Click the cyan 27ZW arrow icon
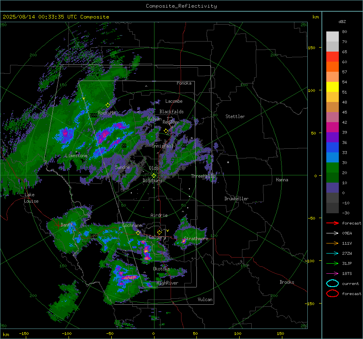The width and height of the screenshot is (363, 339). 332,254
